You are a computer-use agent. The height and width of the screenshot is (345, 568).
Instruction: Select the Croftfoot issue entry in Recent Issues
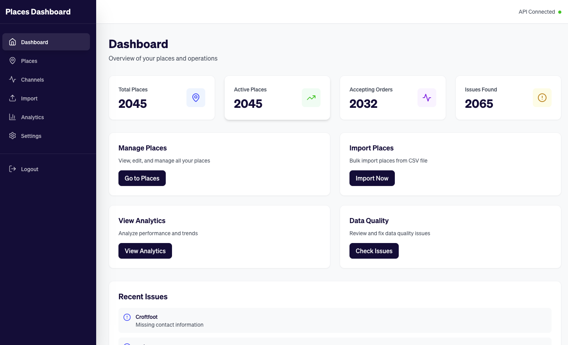pyautogui.click(x=335, y=320)
